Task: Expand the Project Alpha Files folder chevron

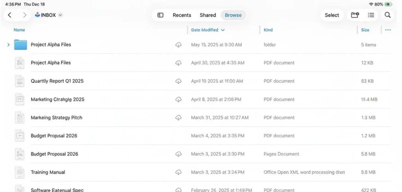Action: click(8, 45)
